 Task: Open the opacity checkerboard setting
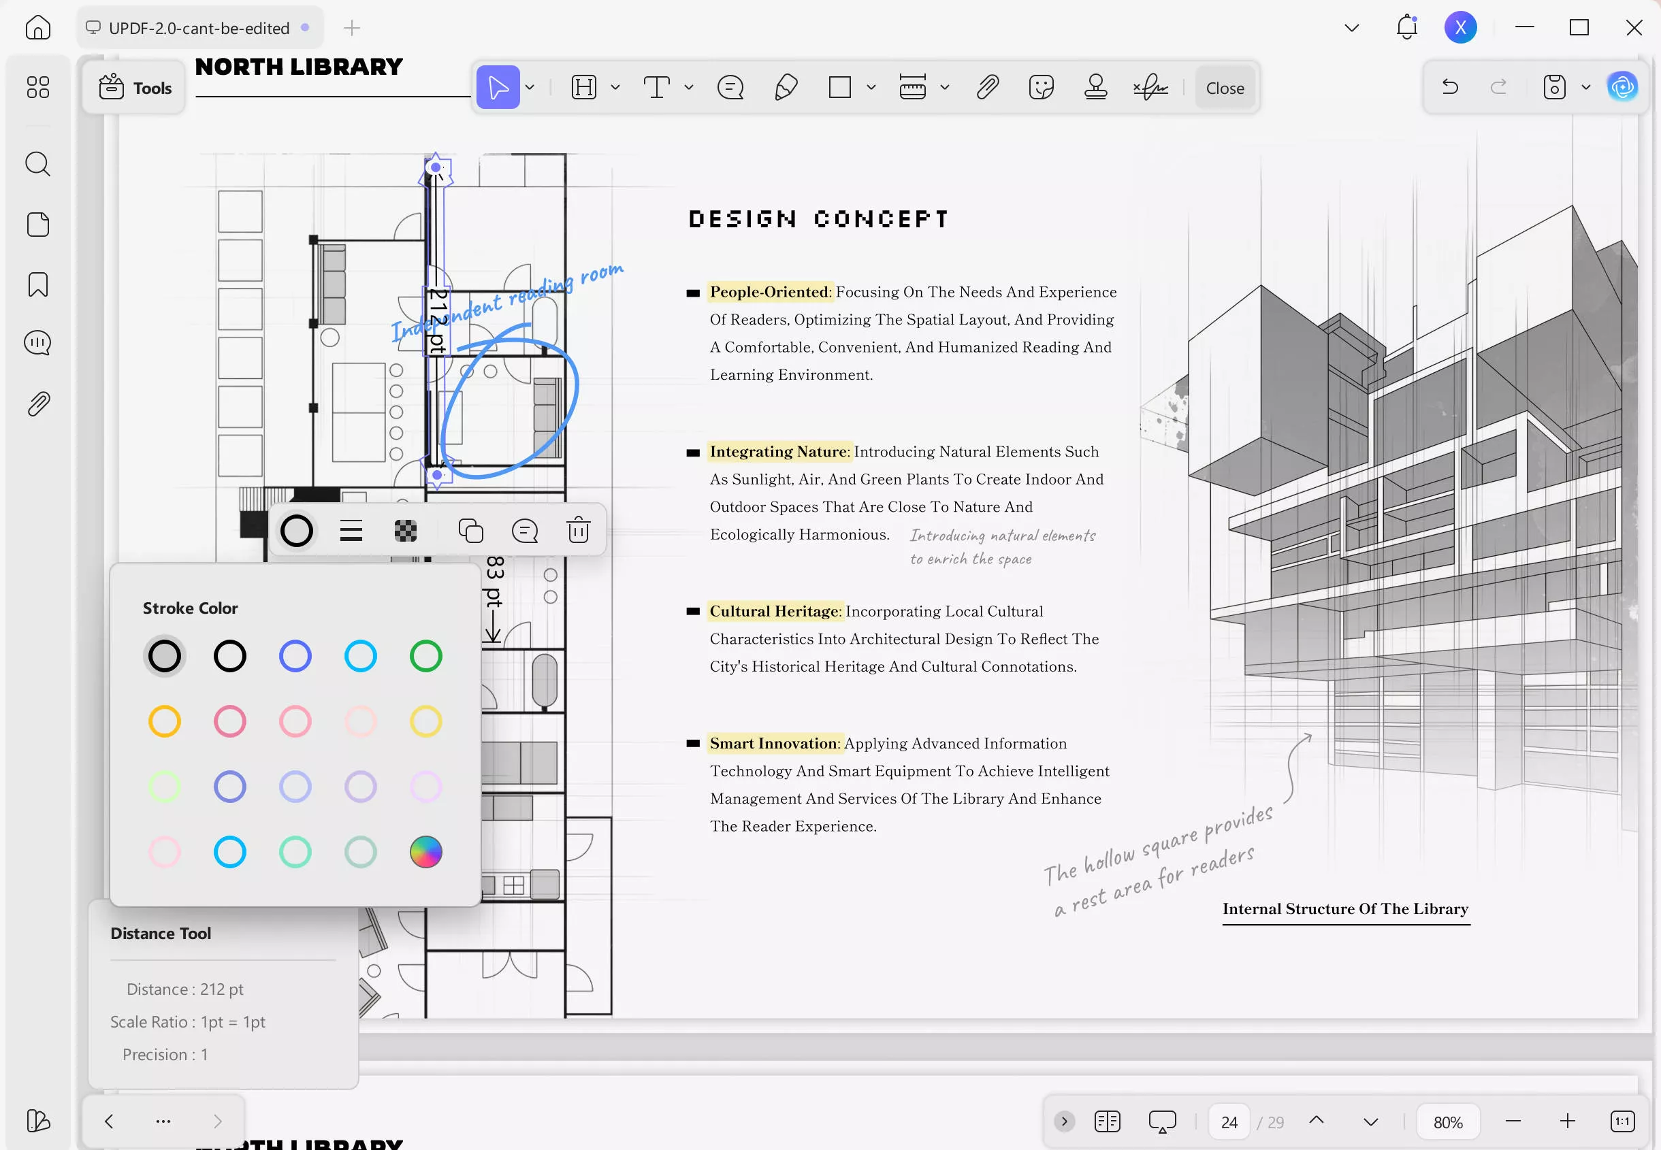coord(406,531)
